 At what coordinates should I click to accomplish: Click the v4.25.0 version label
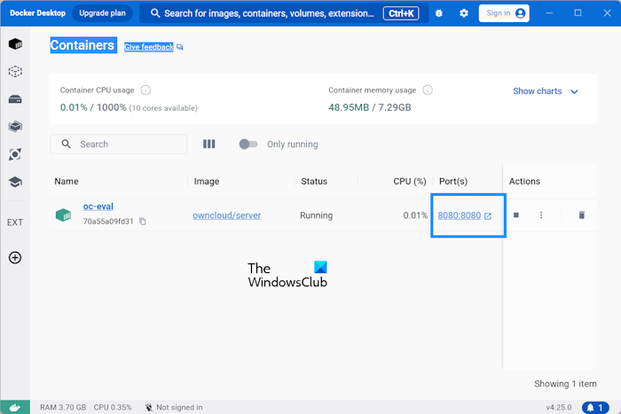[558, 407]
